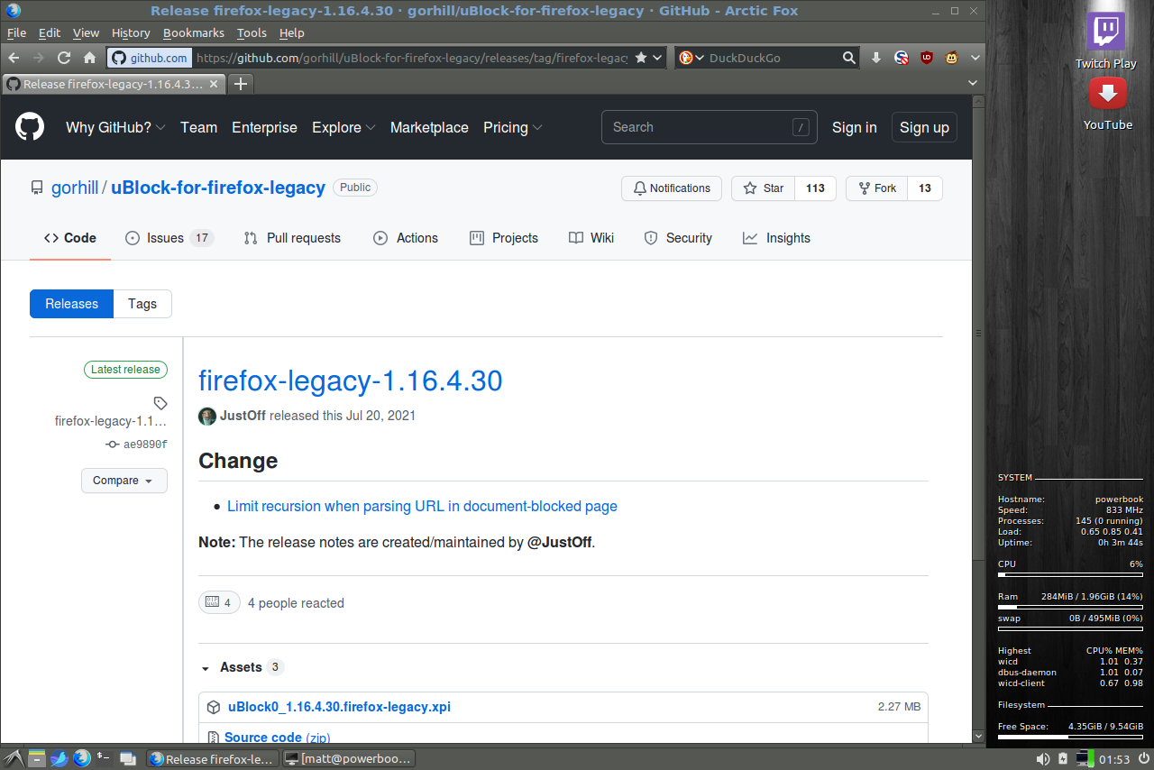Click the Sign in link

[855, 128]
